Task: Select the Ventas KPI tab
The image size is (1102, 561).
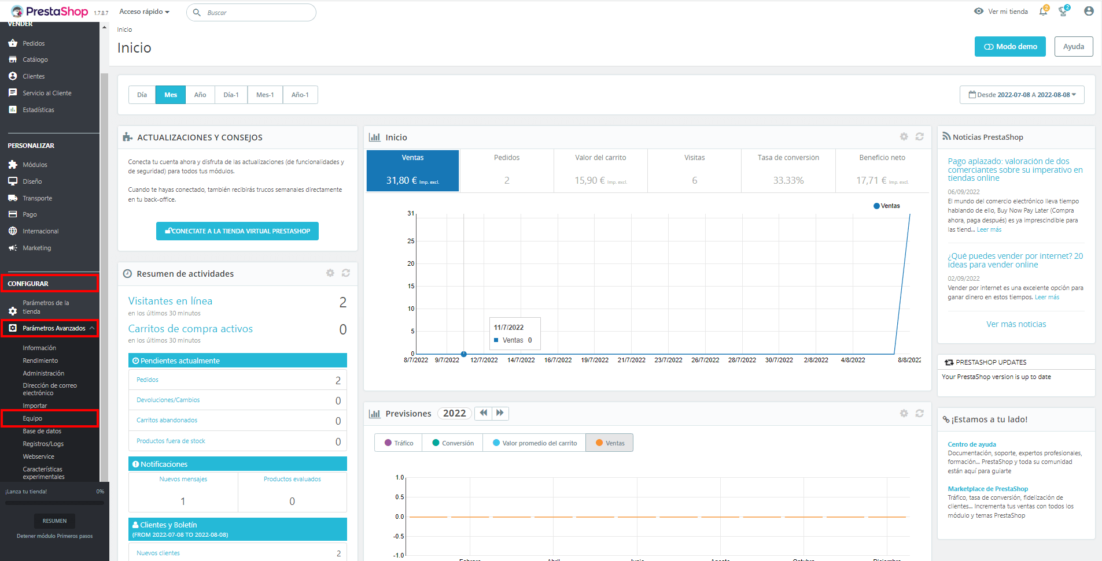Action: [x=413, y=170]
